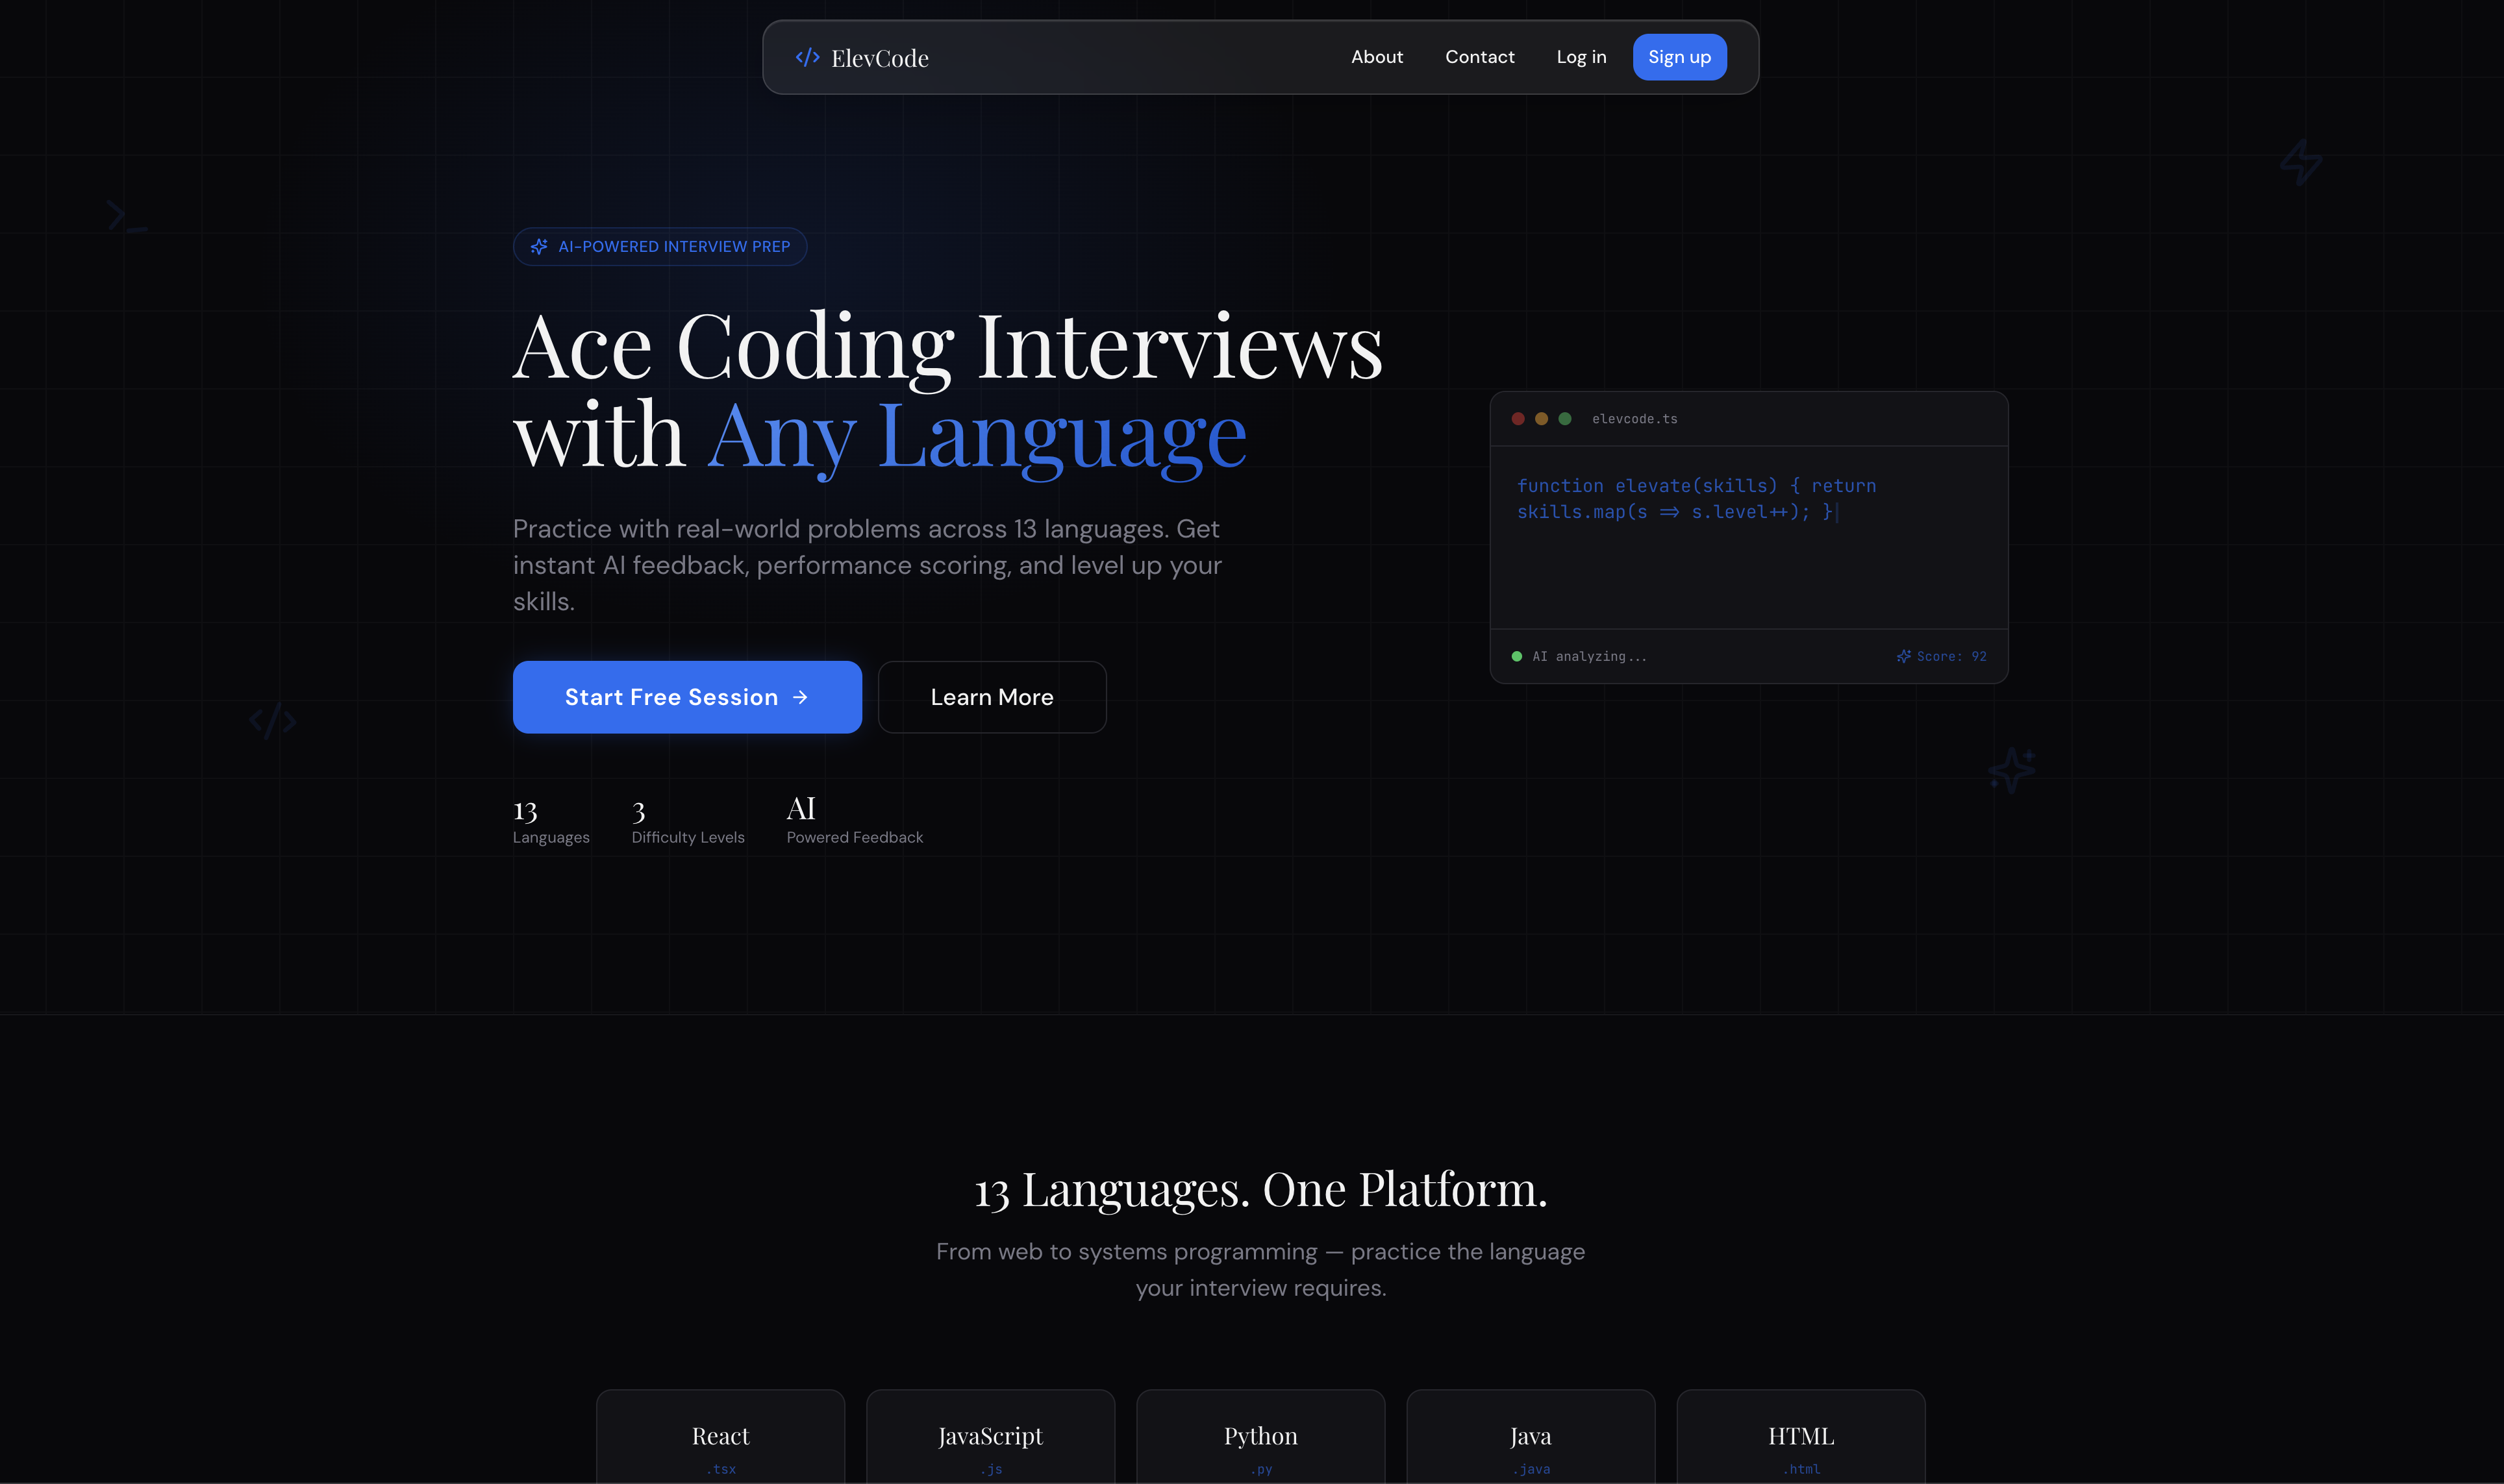Select the Python language card

(x=1260, y=1440)
